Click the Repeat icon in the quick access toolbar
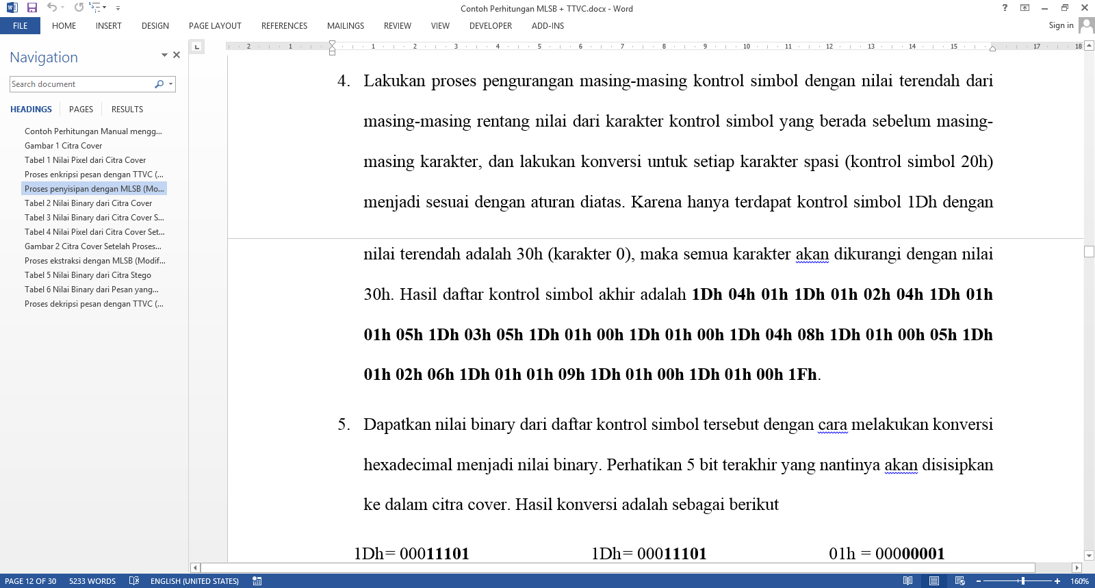The image size is (1095, 588). tap(79, 8)
